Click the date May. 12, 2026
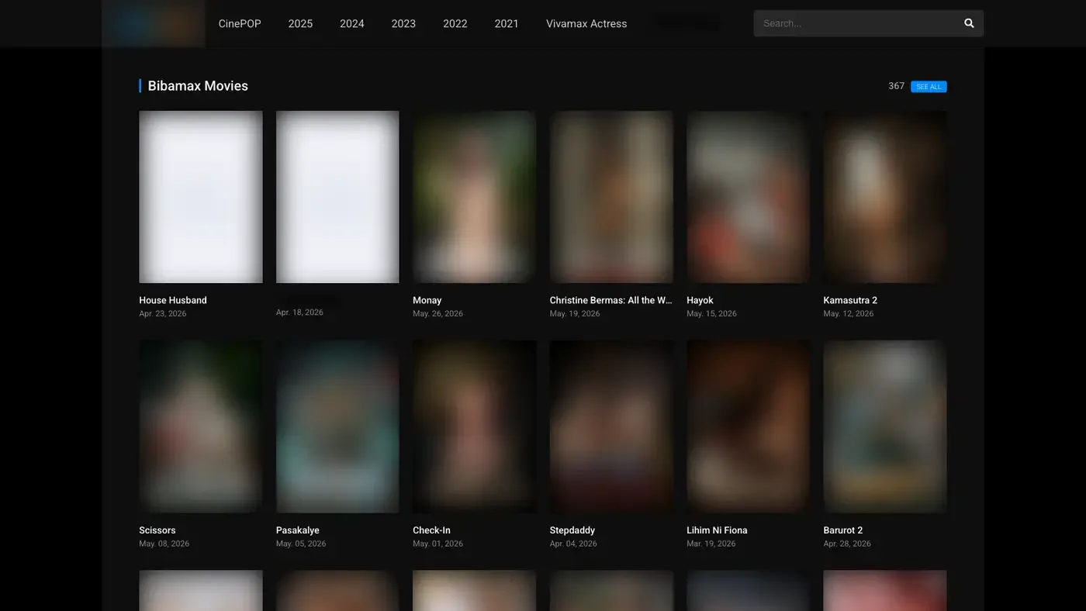The height and width of the screenshot is (611, 1086). coord(849,314)
